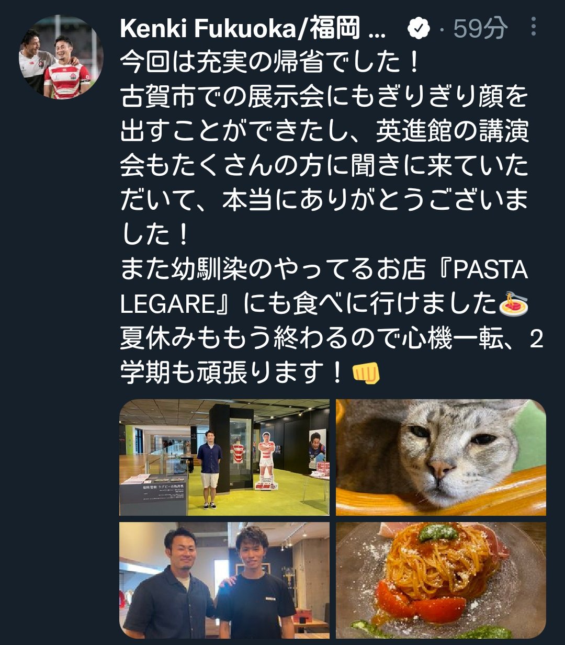The height and width of the screenshot is (645, 565).
Task: Click the green basil topping on pasta
Action: (x=437, y=532)
